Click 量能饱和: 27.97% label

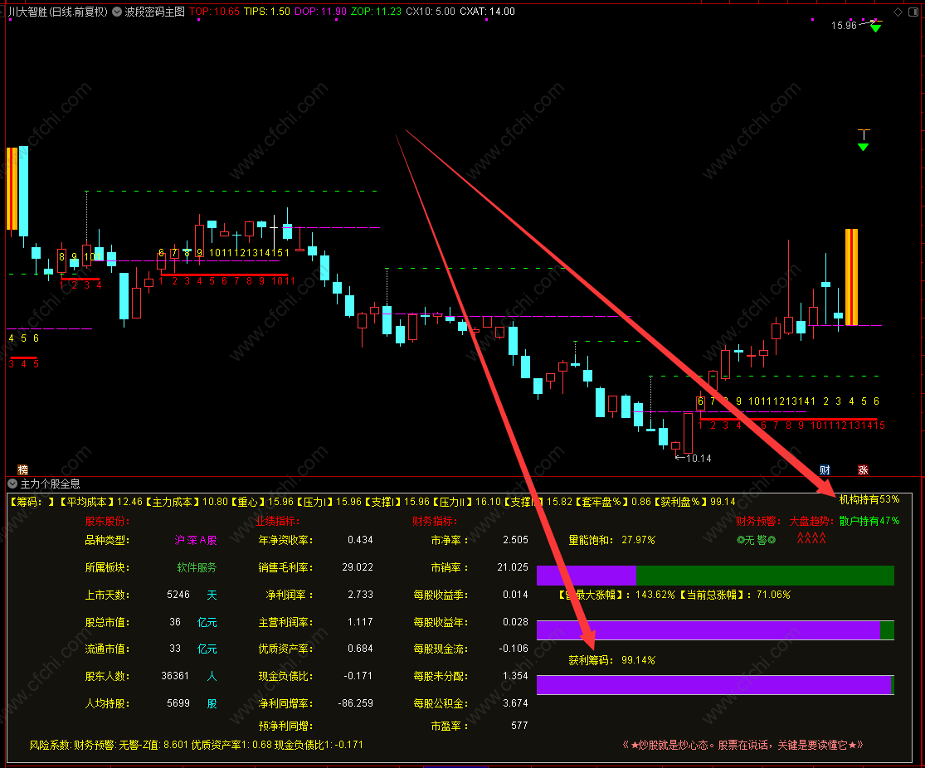point(611,540)
